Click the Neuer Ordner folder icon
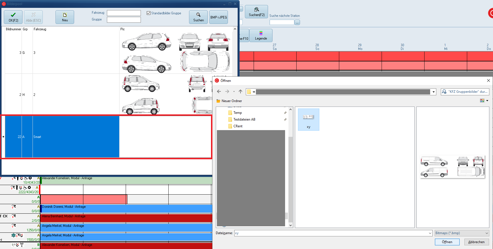Viewport: 493px width, 249px height. 218,101
